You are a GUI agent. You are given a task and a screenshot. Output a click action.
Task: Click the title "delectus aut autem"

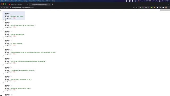click(17, 17)
